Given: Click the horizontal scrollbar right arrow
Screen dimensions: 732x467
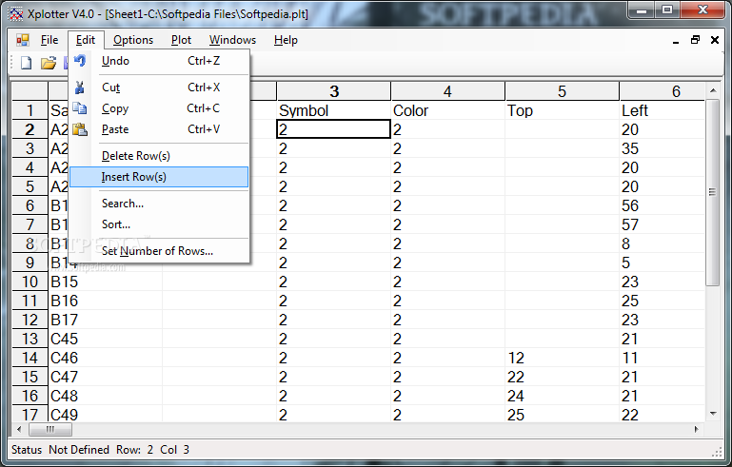Looking at the screenshot, I should pyautogui.click(x=697, y=429).
